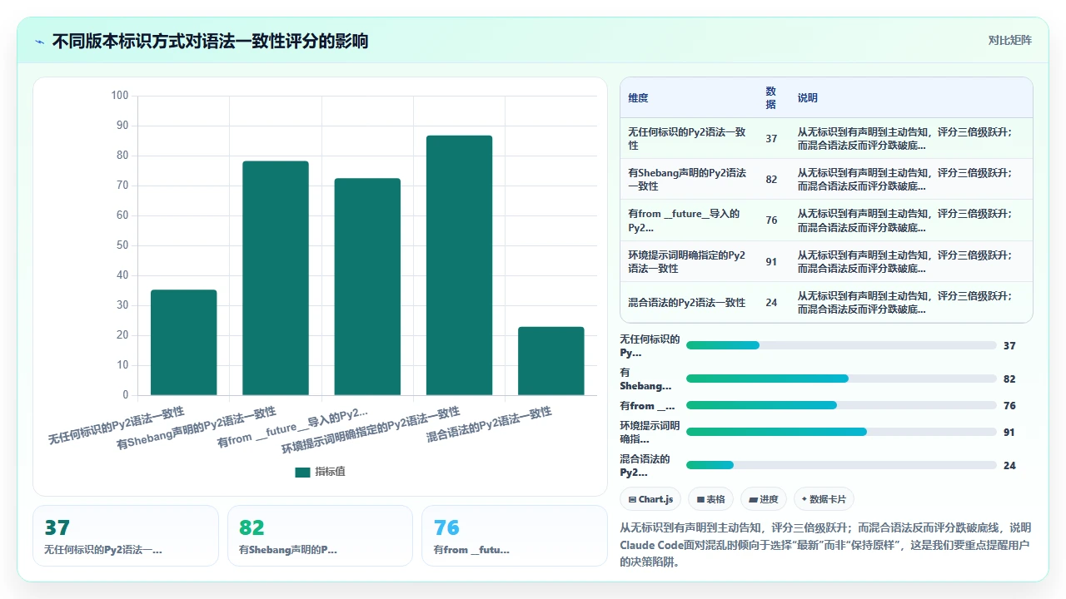Click the 有from __future__导入 chart bar
1066x599 pixels.
[x=367, y=286]
